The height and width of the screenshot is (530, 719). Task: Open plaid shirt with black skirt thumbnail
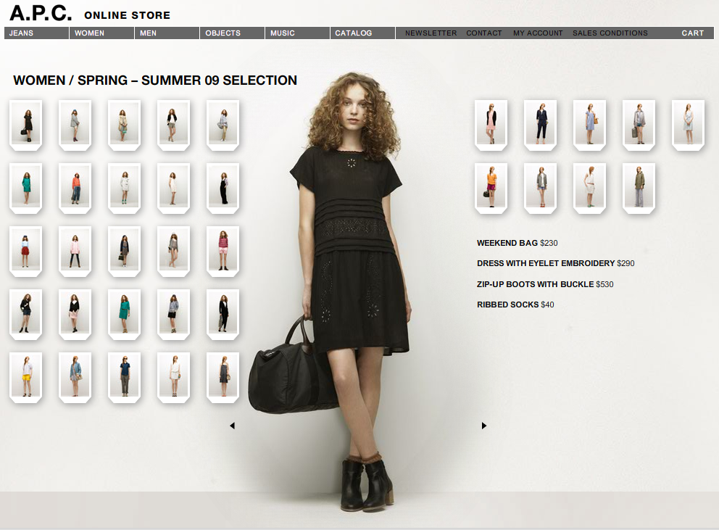pos(173,315)
